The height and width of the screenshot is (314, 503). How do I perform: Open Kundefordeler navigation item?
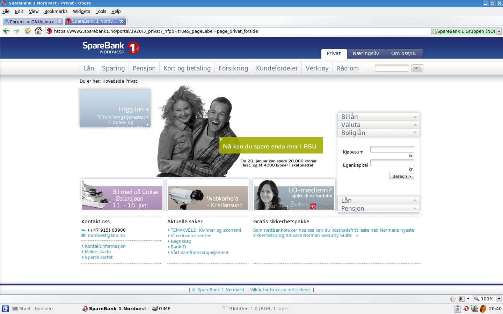click(x=277, y=68)
